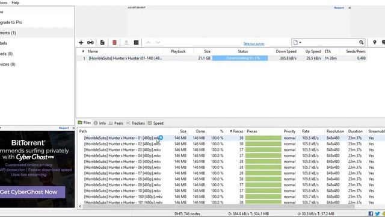
Task: Select file Hunter x Hunter - 02 [480p].mkv
Action: (122, 144)
